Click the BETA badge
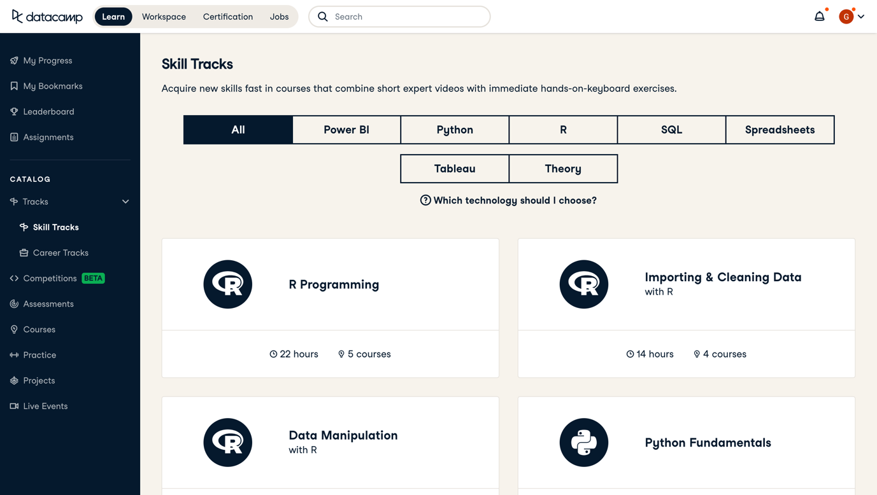The height and width of the screenshot is (495, 877). click(93, 278)
